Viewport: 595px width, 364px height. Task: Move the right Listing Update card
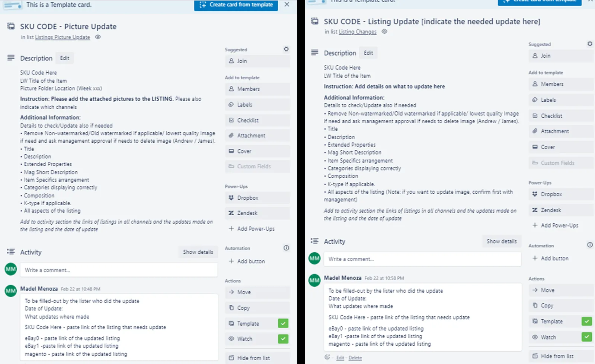pos(561,290)
